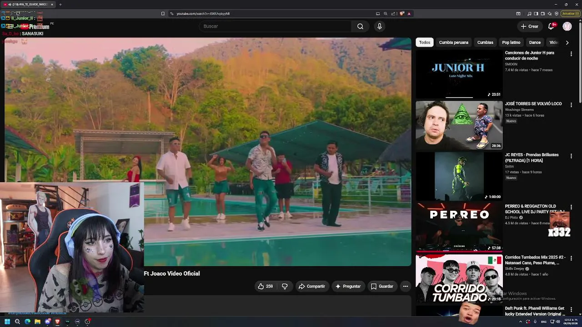This screenshot has width=582, height=327.
Task: Click the media control music note icon
Action: 529,14
